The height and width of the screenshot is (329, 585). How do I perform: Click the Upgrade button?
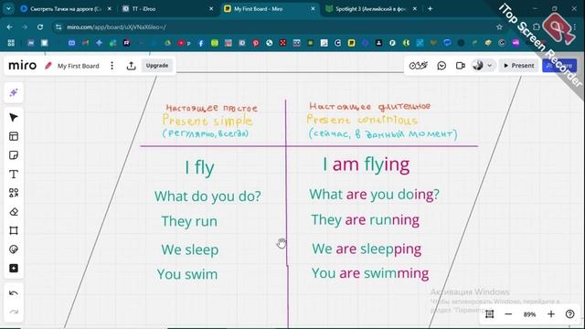(x=157, y=65)
